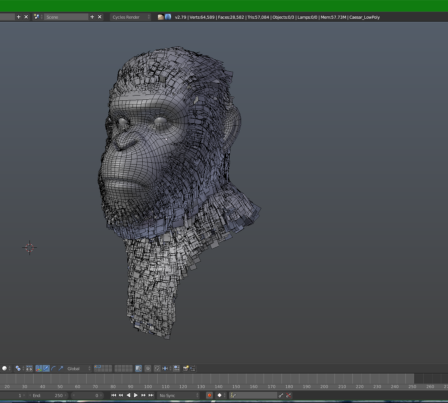Click the End frame value 250 field
Screen dimensions: 448x403
[48, 395]
